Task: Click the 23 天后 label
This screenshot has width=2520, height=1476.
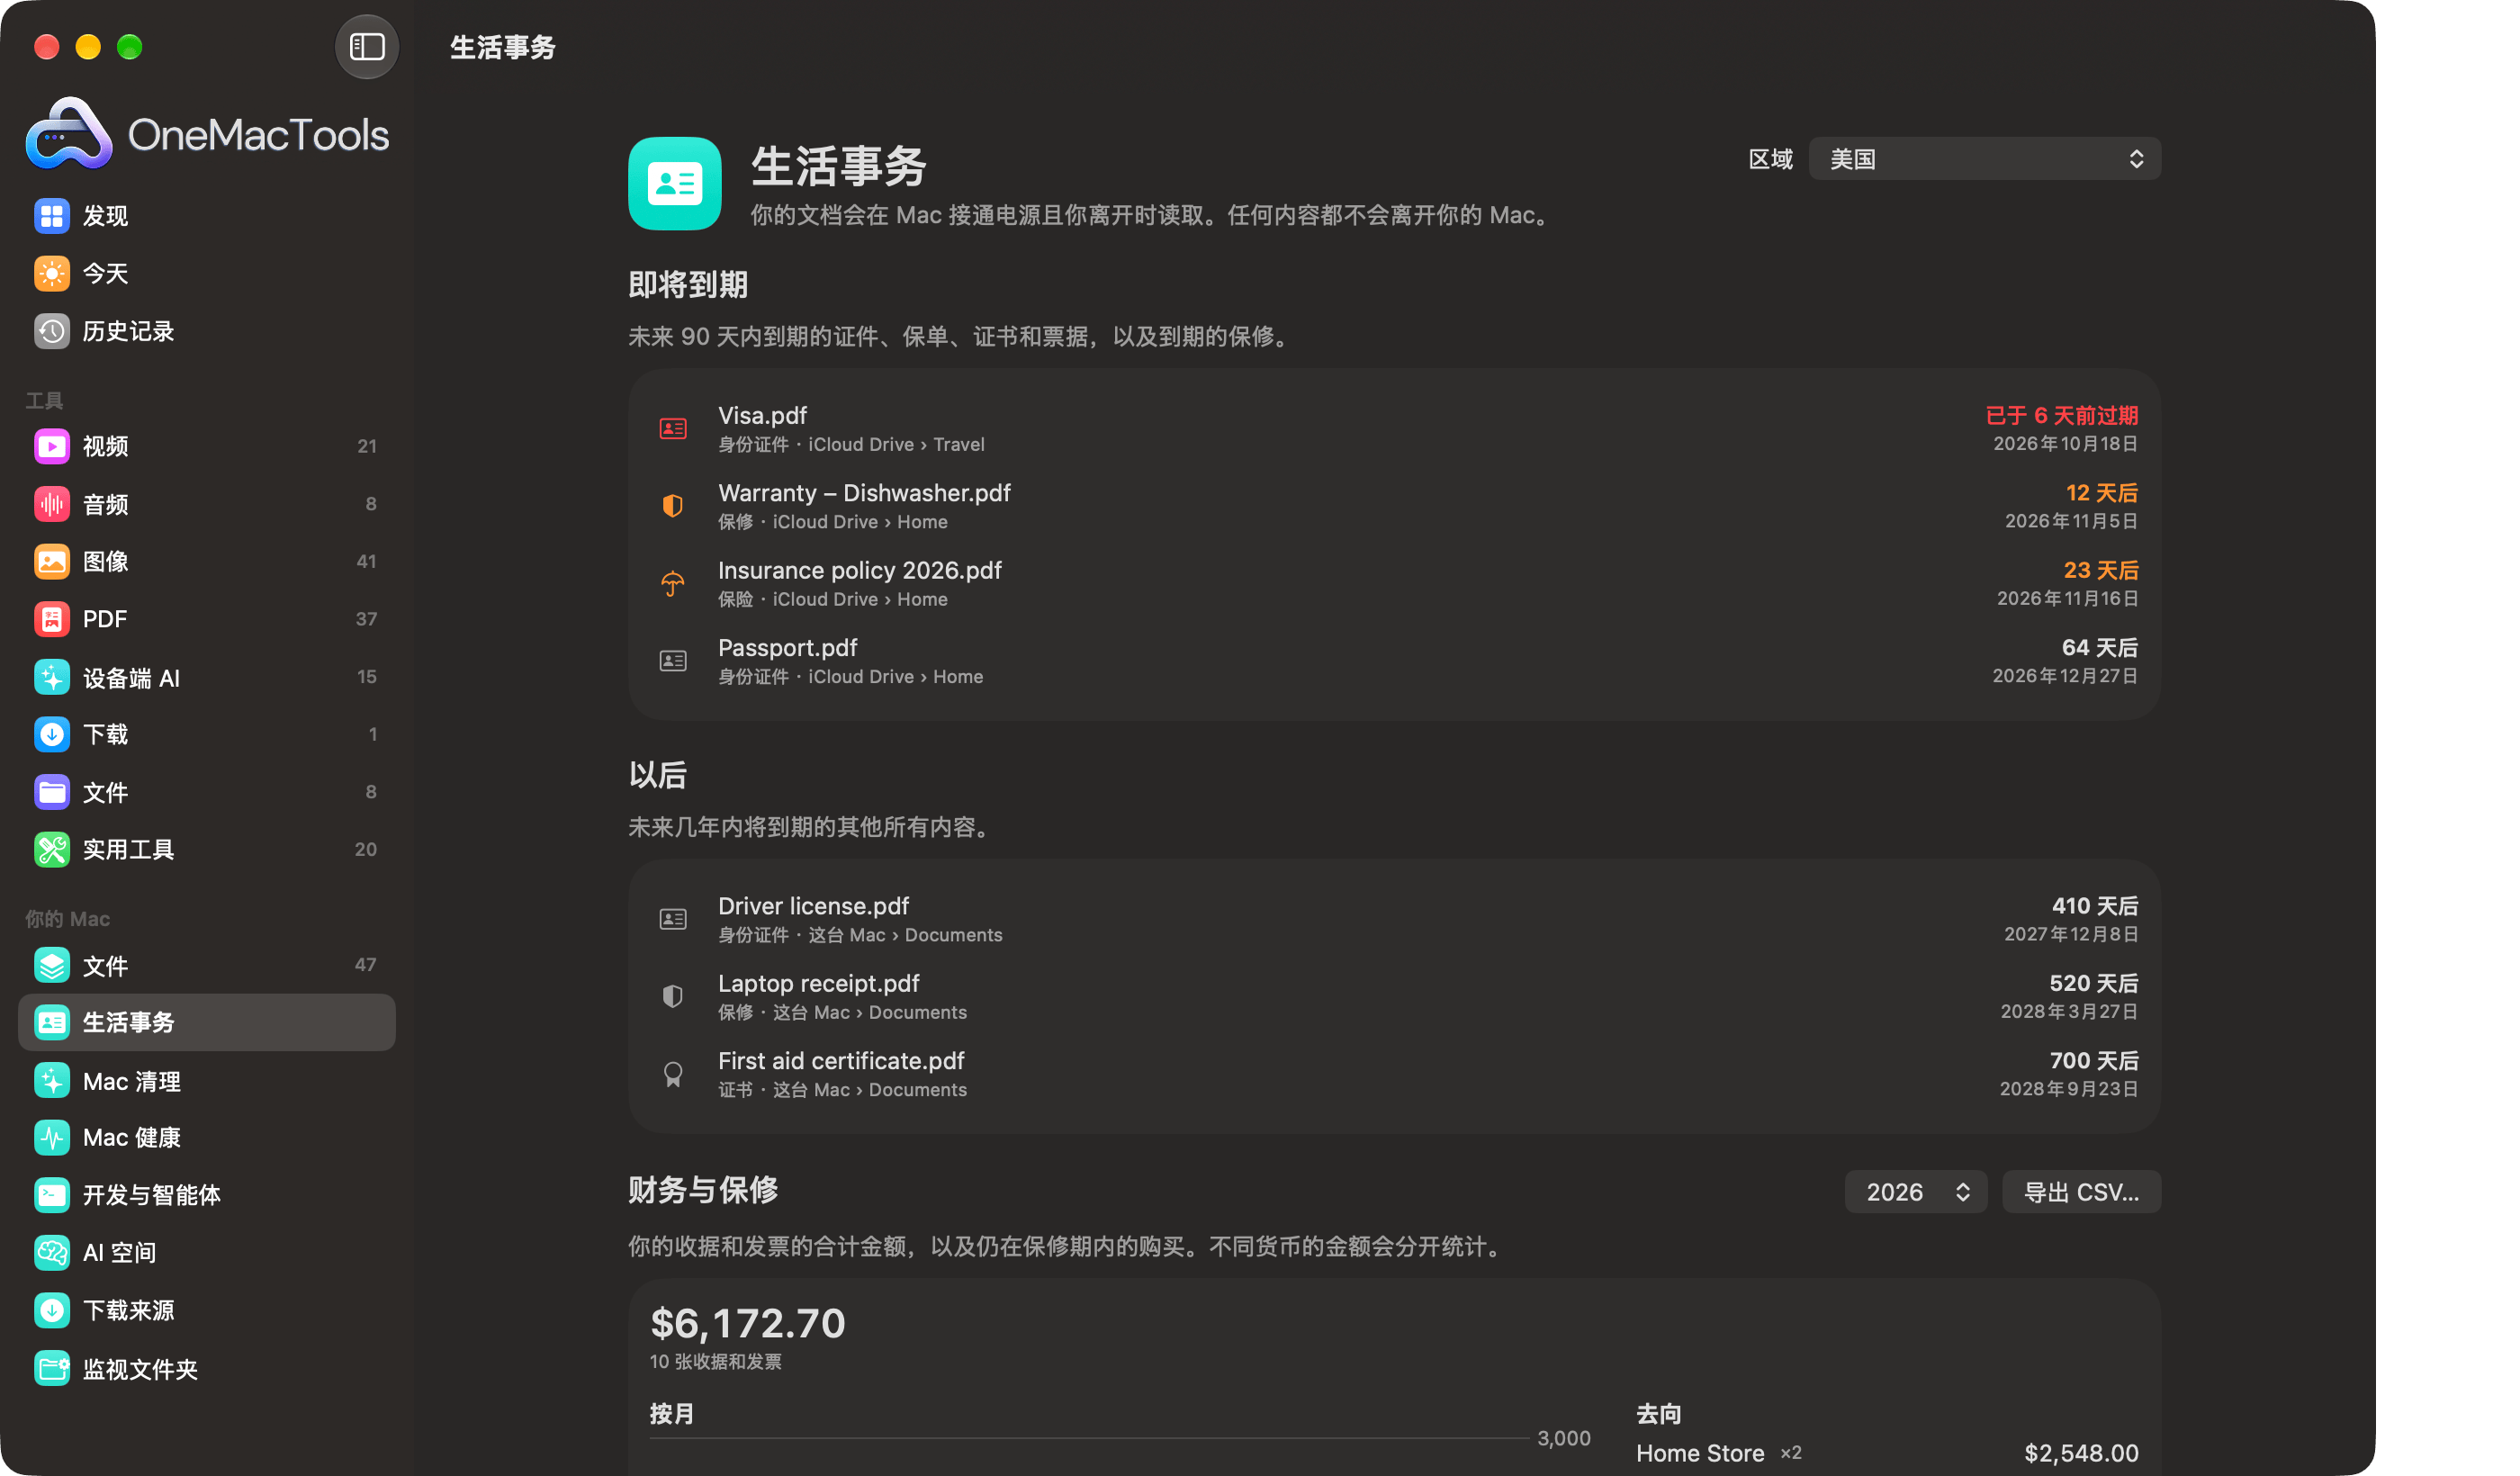Action: coord(2101,570)
